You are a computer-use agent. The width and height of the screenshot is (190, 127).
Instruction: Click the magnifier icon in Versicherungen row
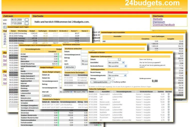tap(100, 125)
